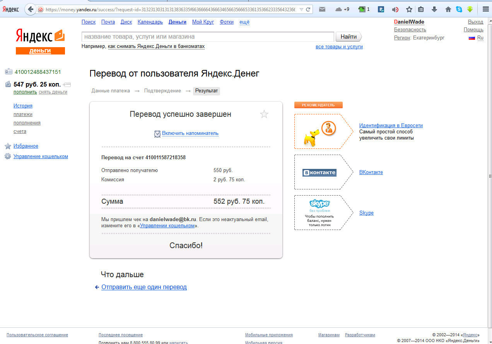492x344 pixels.
Task: Open the URL history dropdown arrow
Action: [x=301, y=9]
